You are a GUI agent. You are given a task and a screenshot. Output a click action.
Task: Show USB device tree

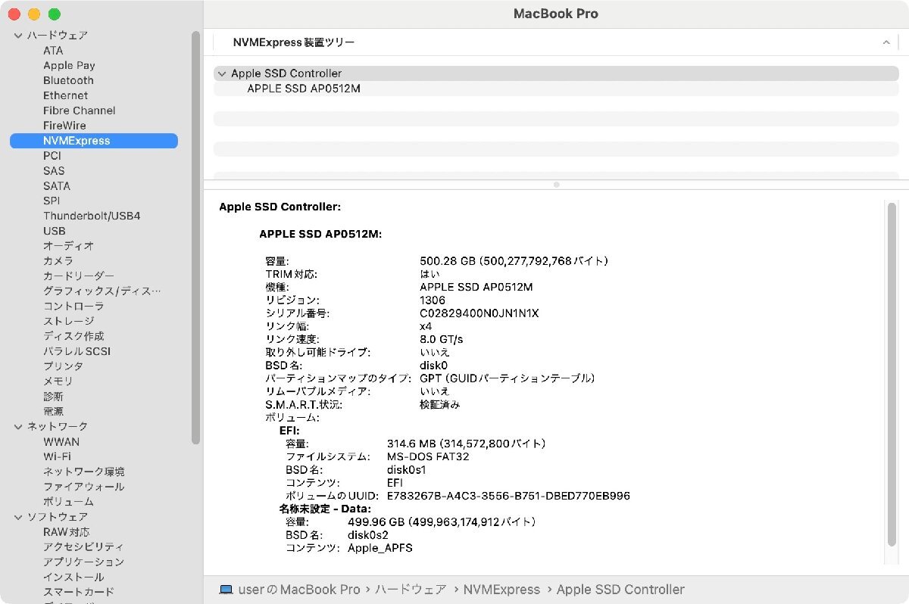54,231
